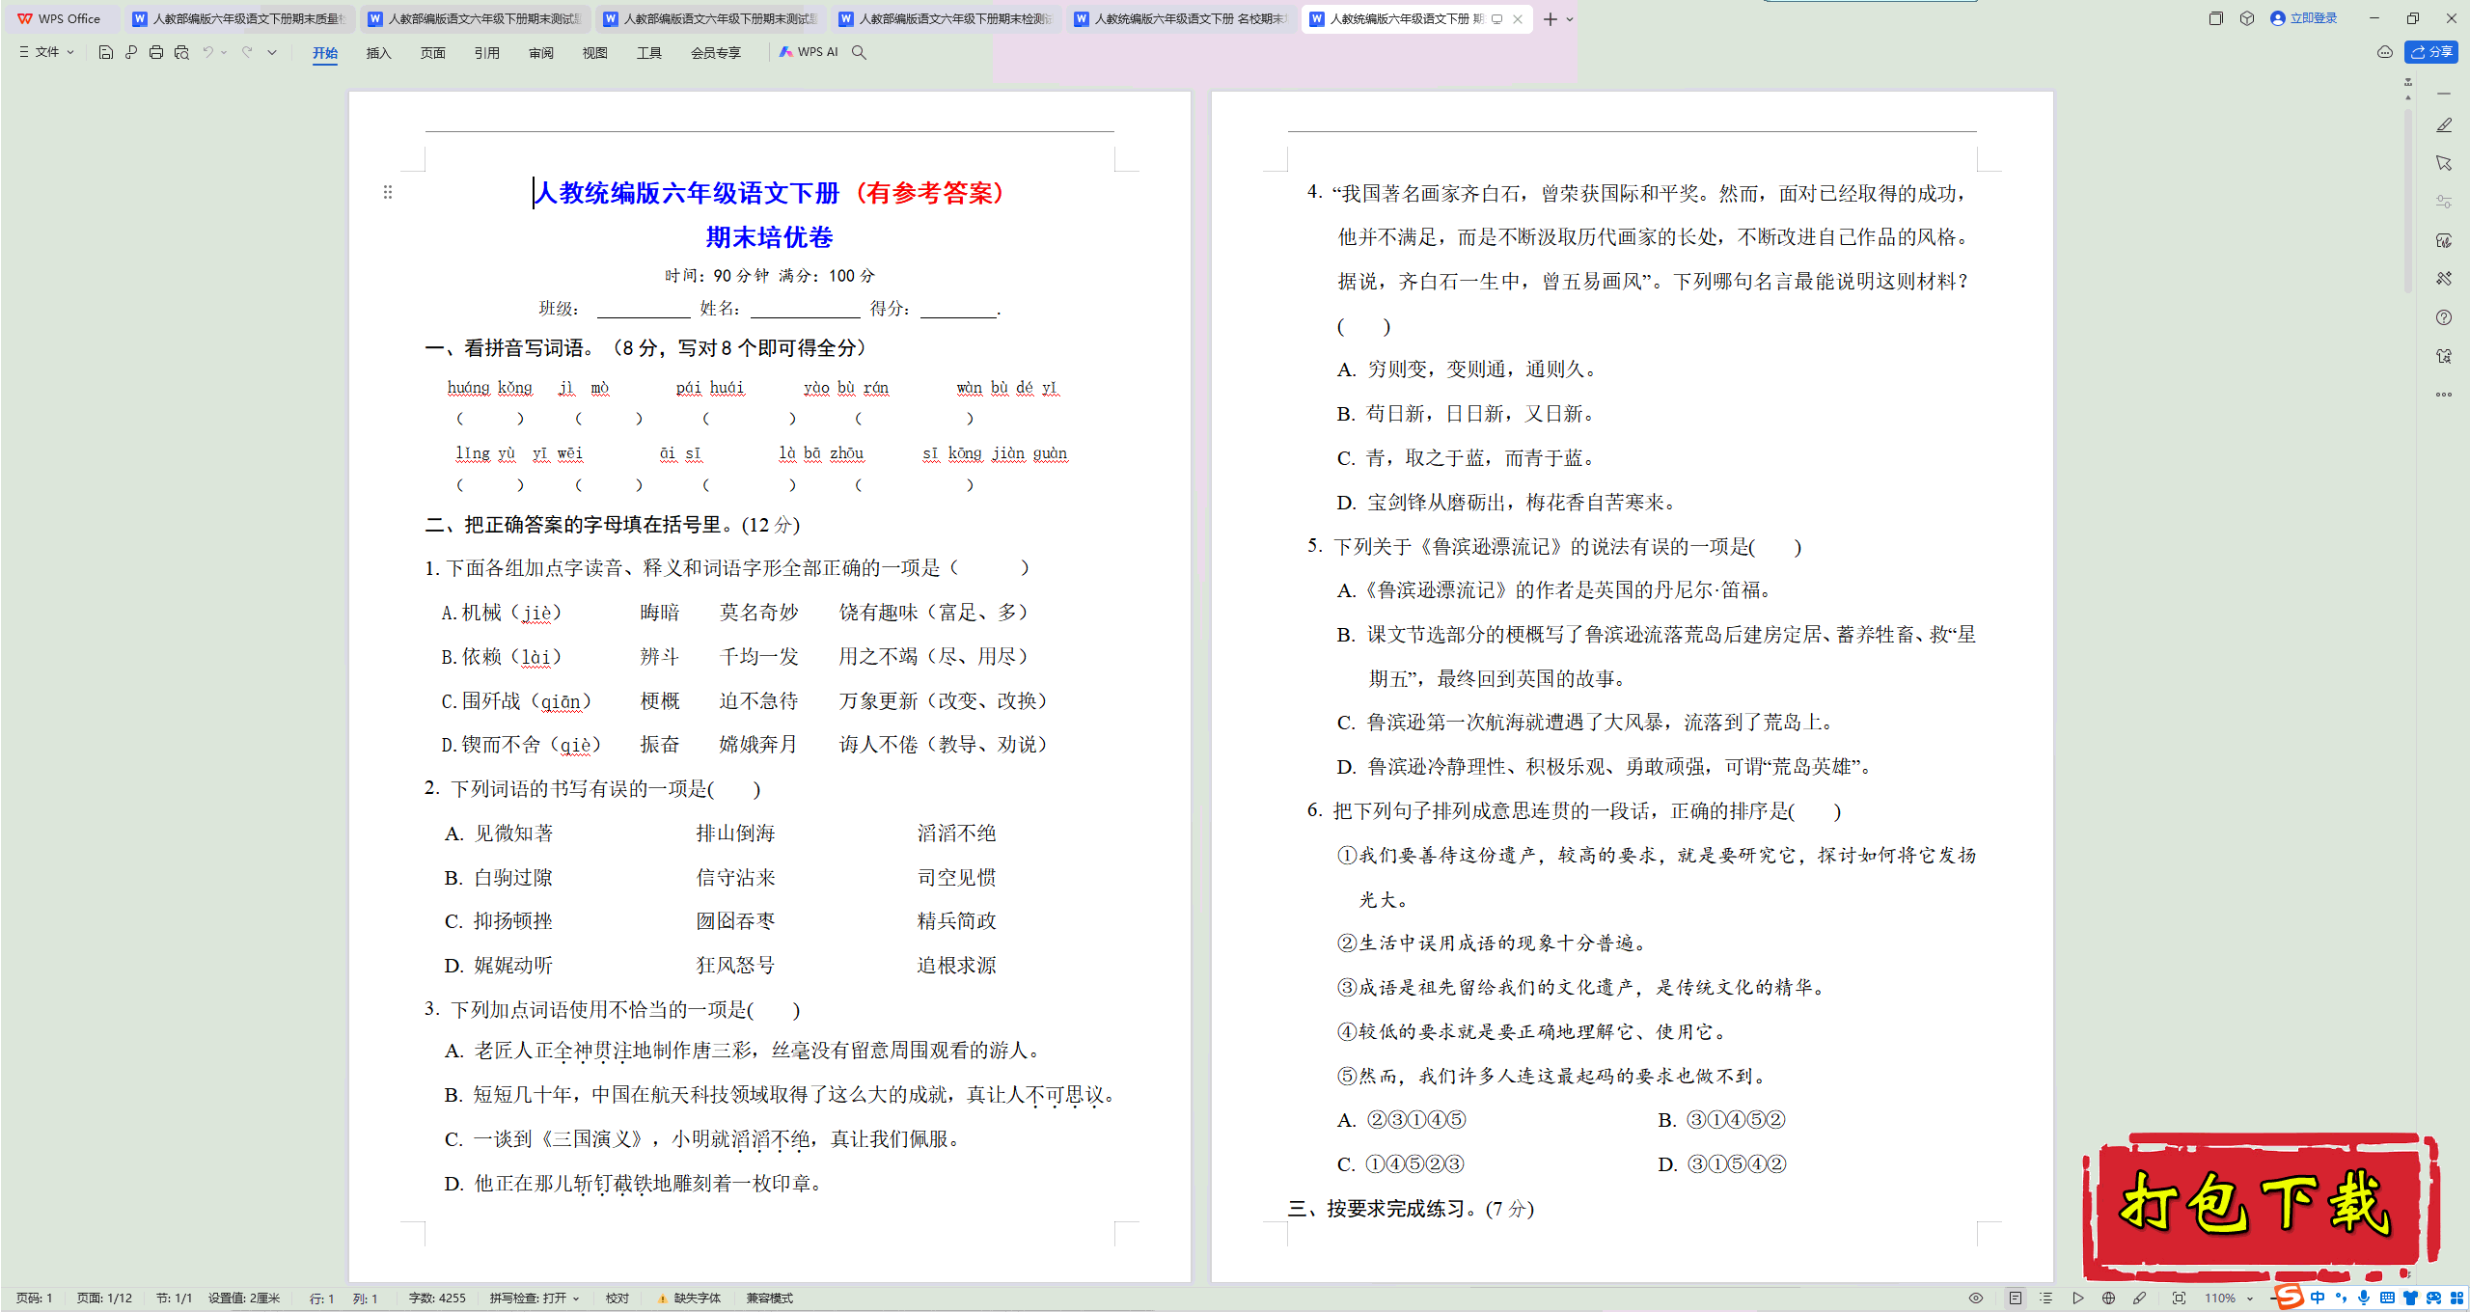Toggle Chinese input mode 中 indicator
Viewport: 2470px width, 1312px height.
pyautogui.click(x=2318, y=1298)
